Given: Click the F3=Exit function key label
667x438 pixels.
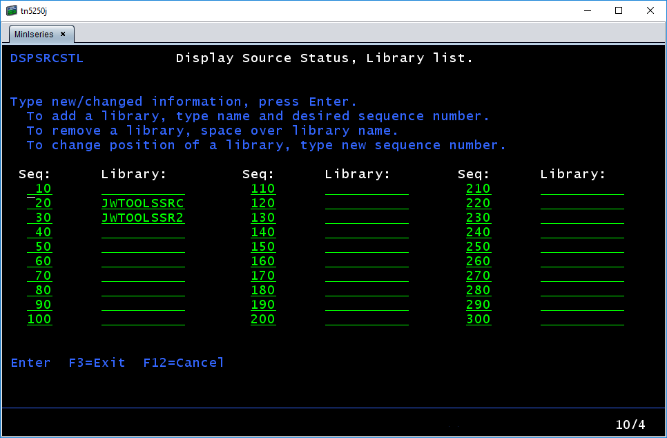Looking at the screenshot, I should point(97,363).
